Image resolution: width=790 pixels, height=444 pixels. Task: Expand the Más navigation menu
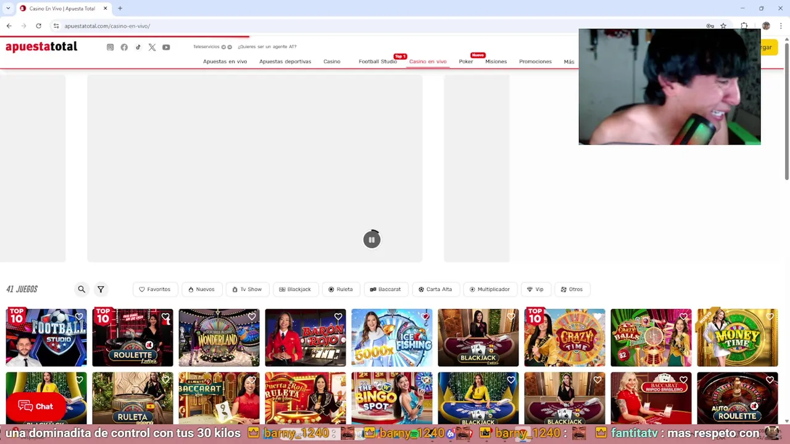click(x=569, y=62)
